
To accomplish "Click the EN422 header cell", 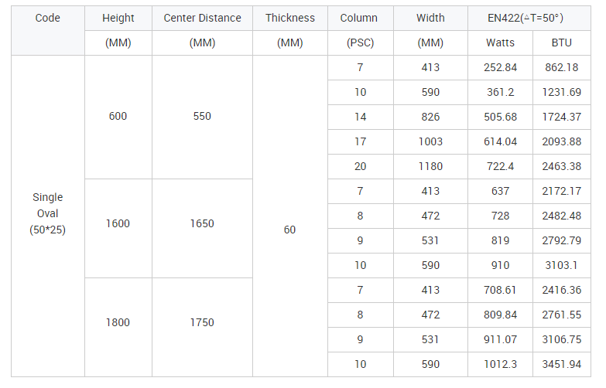I will point(529,18).
